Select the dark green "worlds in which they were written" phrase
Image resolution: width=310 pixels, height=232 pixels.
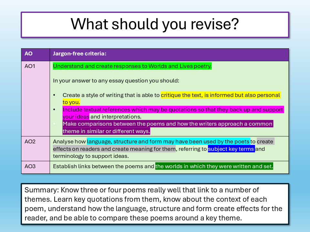[x=214, y=167]
